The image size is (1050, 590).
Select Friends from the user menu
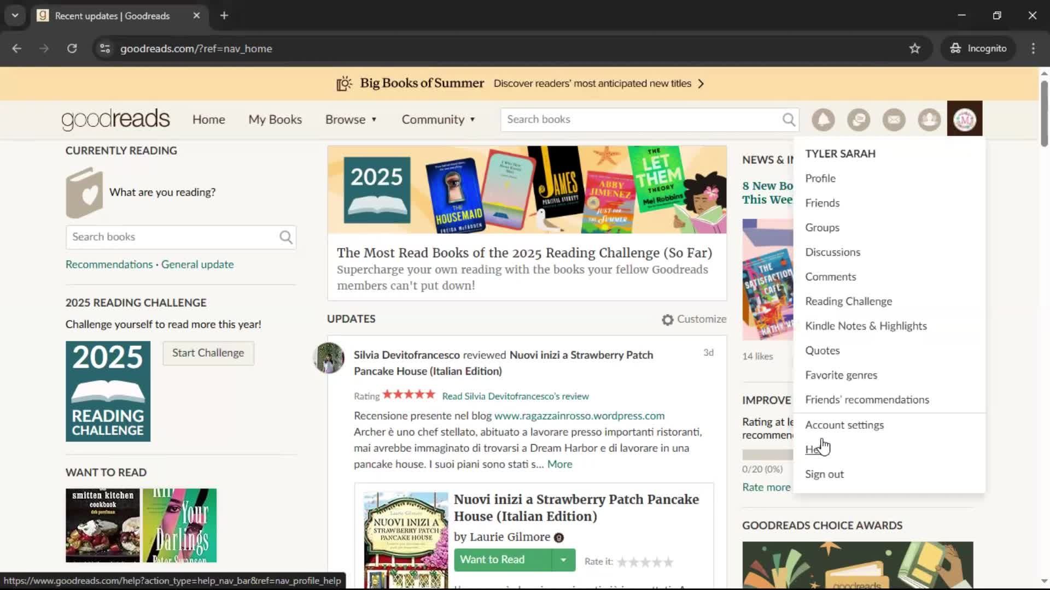pyautogui.click(x=822, y=203)
